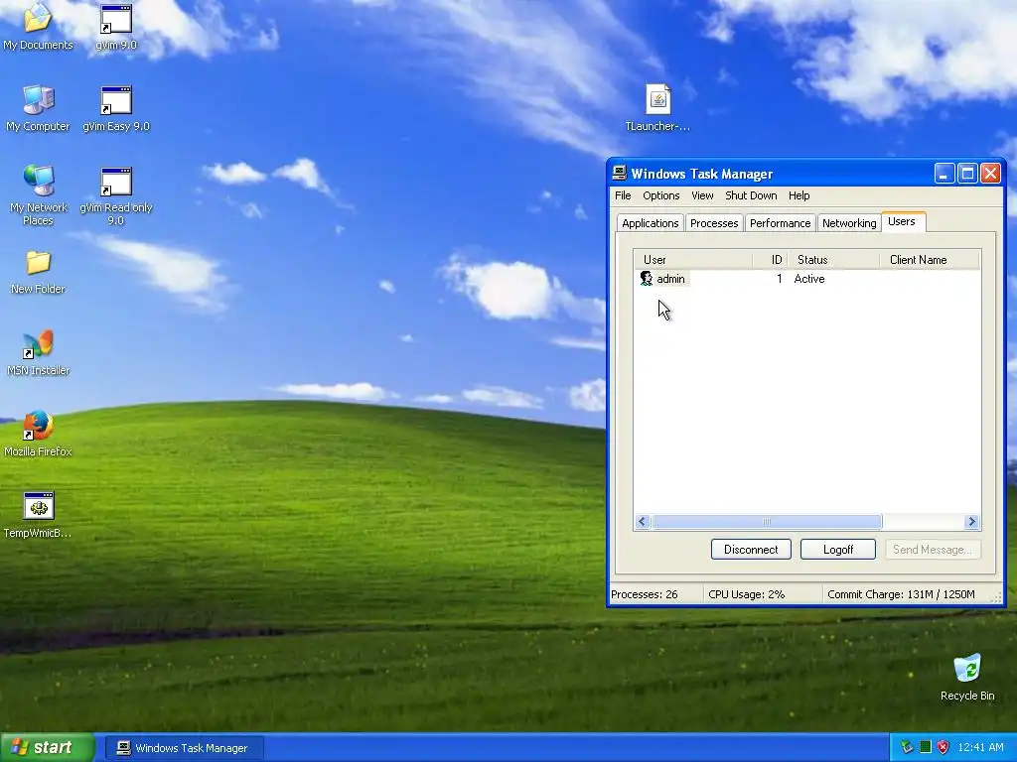1017x762 pixels.
Task: Open the Options menu in Task Manager
Action: point(660,195)
